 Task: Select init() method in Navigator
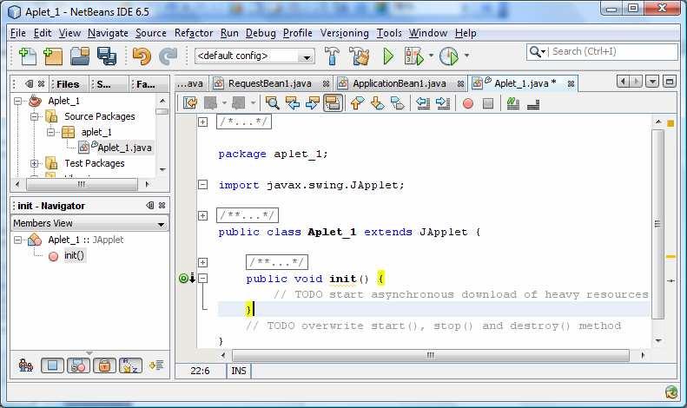coord(74,255)
